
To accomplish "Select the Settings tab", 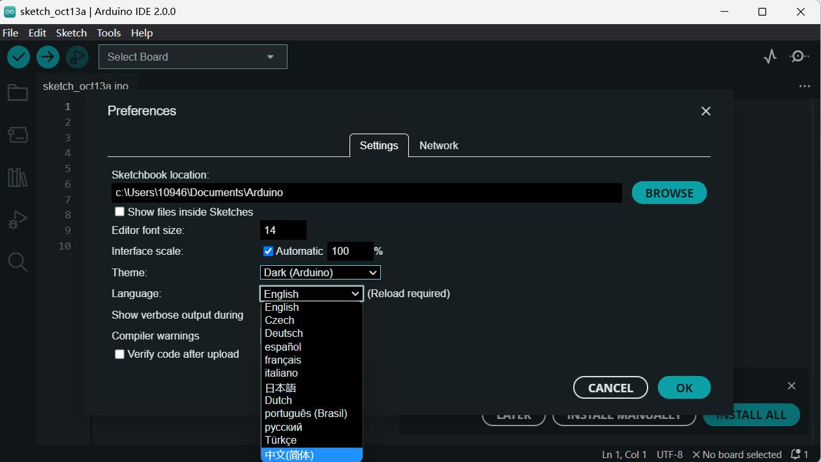I will [379, 145].
